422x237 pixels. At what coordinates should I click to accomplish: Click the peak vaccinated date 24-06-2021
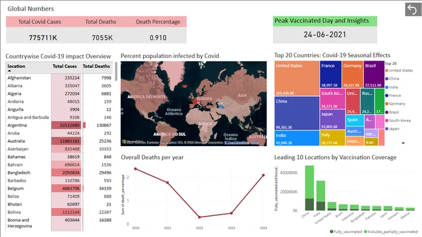[x=325, y=35]
